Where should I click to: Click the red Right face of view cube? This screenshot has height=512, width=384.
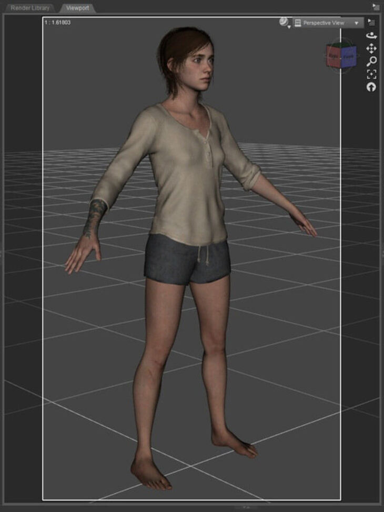point(334,55)
